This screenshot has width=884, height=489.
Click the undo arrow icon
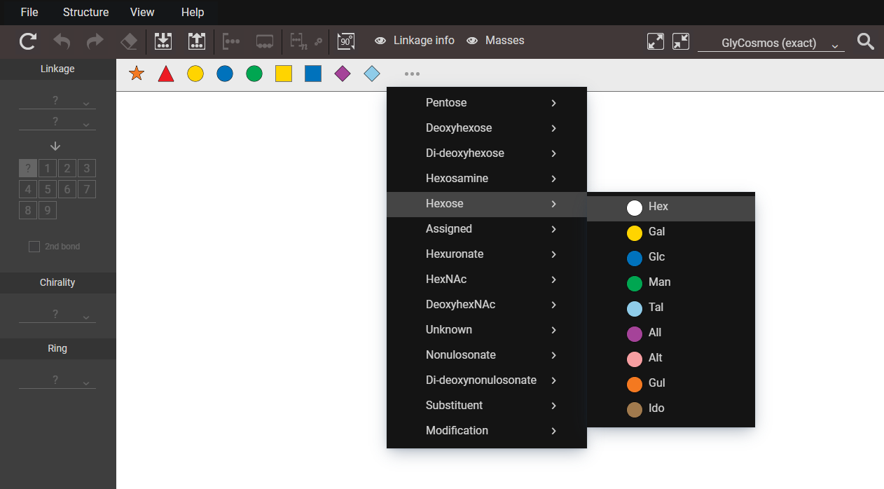62,41
